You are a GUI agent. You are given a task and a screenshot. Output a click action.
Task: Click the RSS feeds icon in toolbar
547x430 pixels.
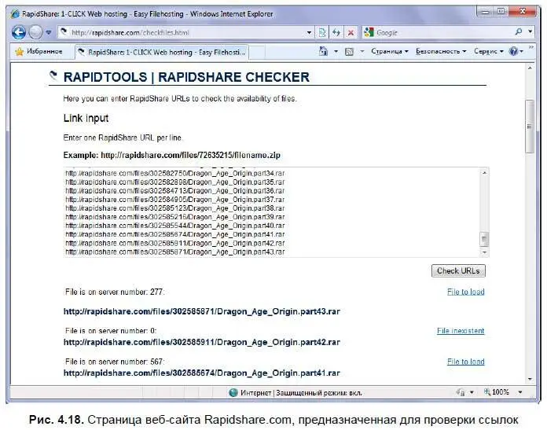point(348,51)
